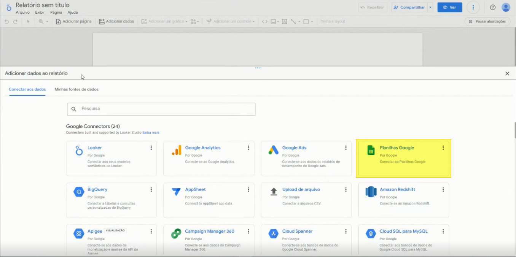Open options menu for Planilhas Google
The height and width of the screenshot is (257, 516).
[x=443, y=148]
